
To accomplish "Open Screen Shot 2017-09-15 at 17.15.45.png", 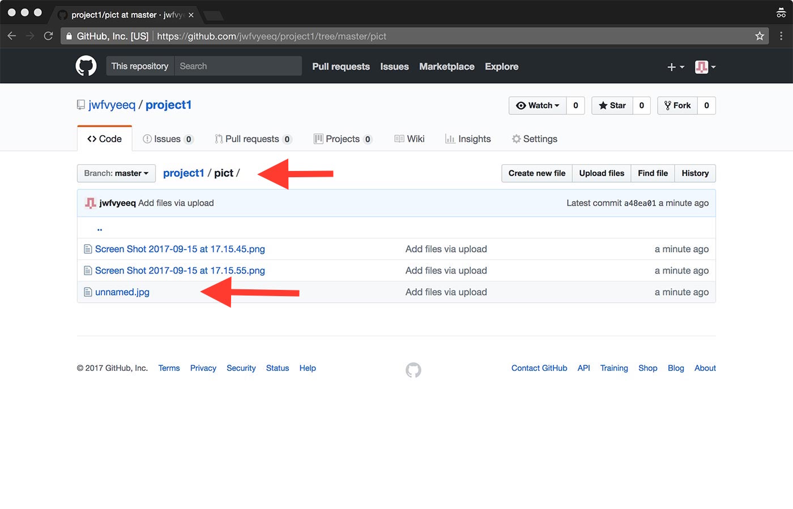I will 180,249.
